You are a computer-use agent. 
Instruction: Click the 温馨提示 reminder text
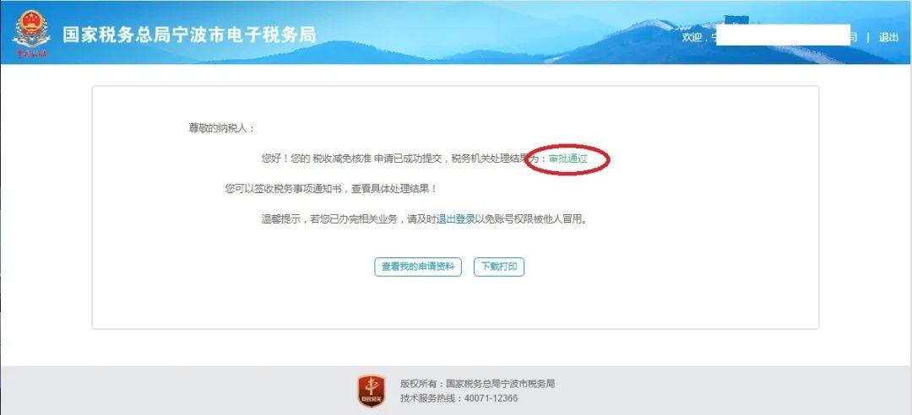coord(423,219)
